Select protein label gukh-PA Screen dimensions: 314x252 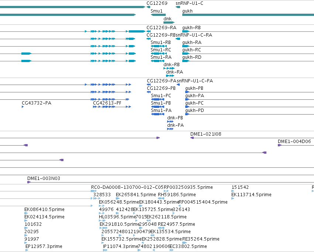(194, 96)
